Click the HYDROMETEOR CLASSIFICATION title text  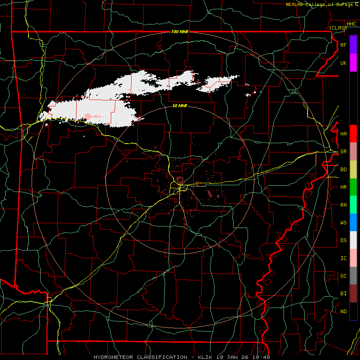click(x=140, y=357)
